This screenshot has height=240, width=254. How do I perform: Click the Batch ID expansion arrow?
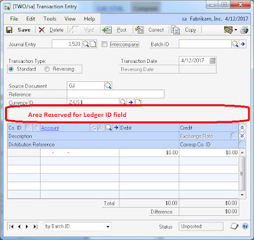coord(243,44)
